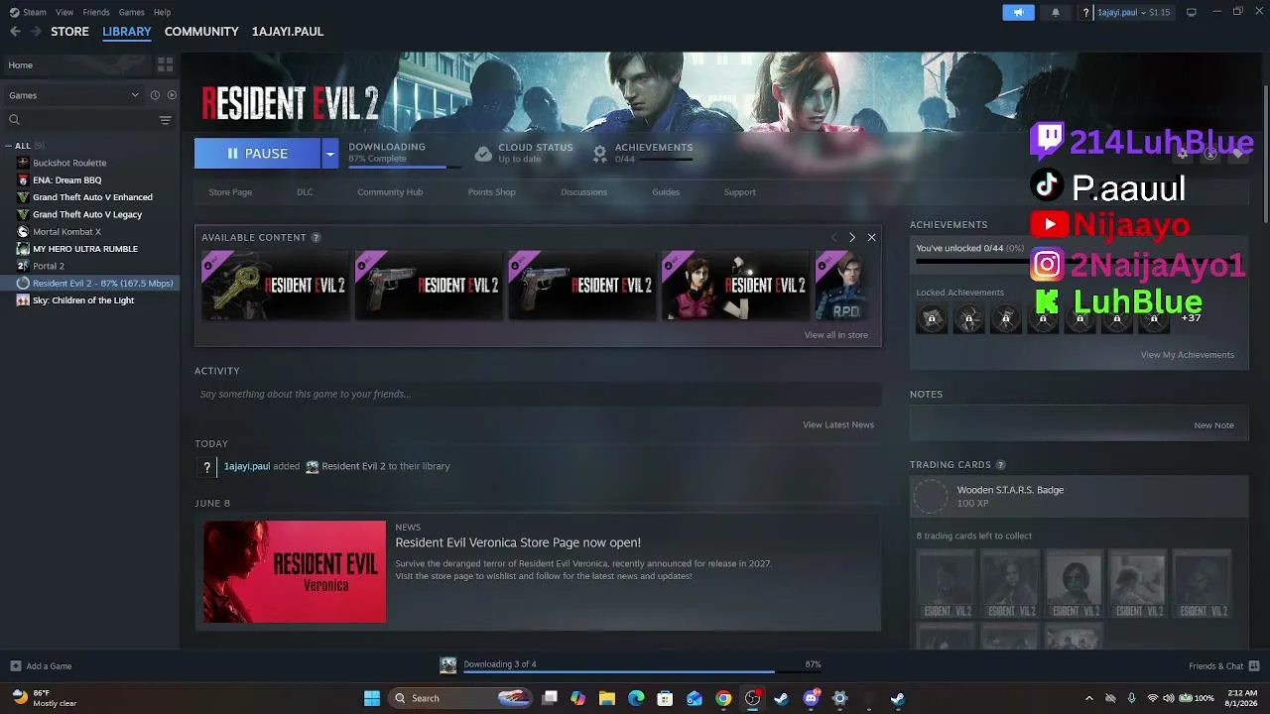Open Trading Cards help question mark
The image size is (1270, 714).
(1000, 465)
